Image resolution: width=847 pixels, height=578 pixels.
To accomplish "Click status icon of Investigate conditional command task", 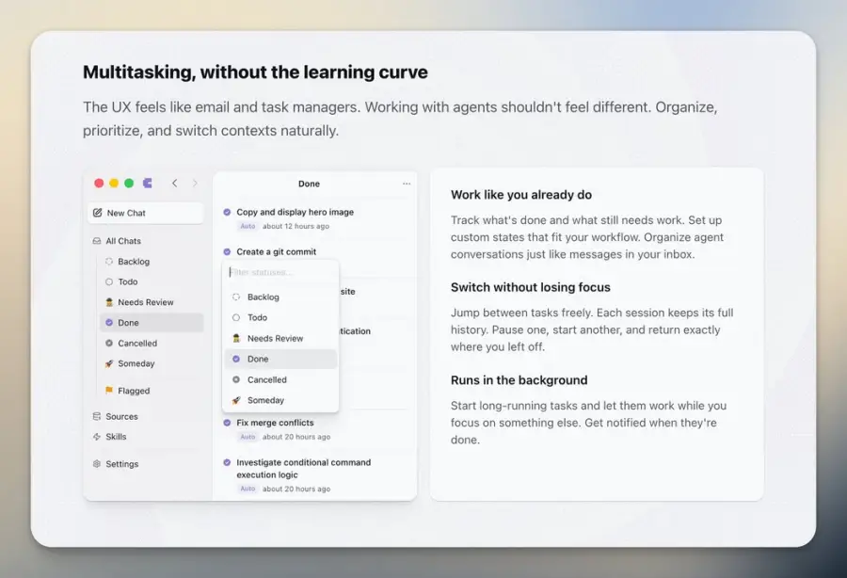I will click(227, 462).
